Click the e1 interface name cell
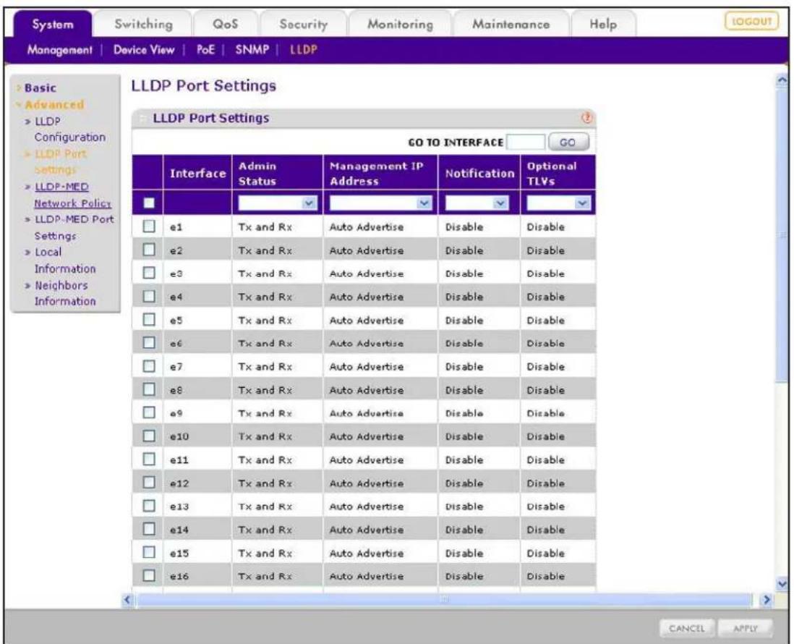The width and height of the screenshot is (794, 644). tap(197, 226)
